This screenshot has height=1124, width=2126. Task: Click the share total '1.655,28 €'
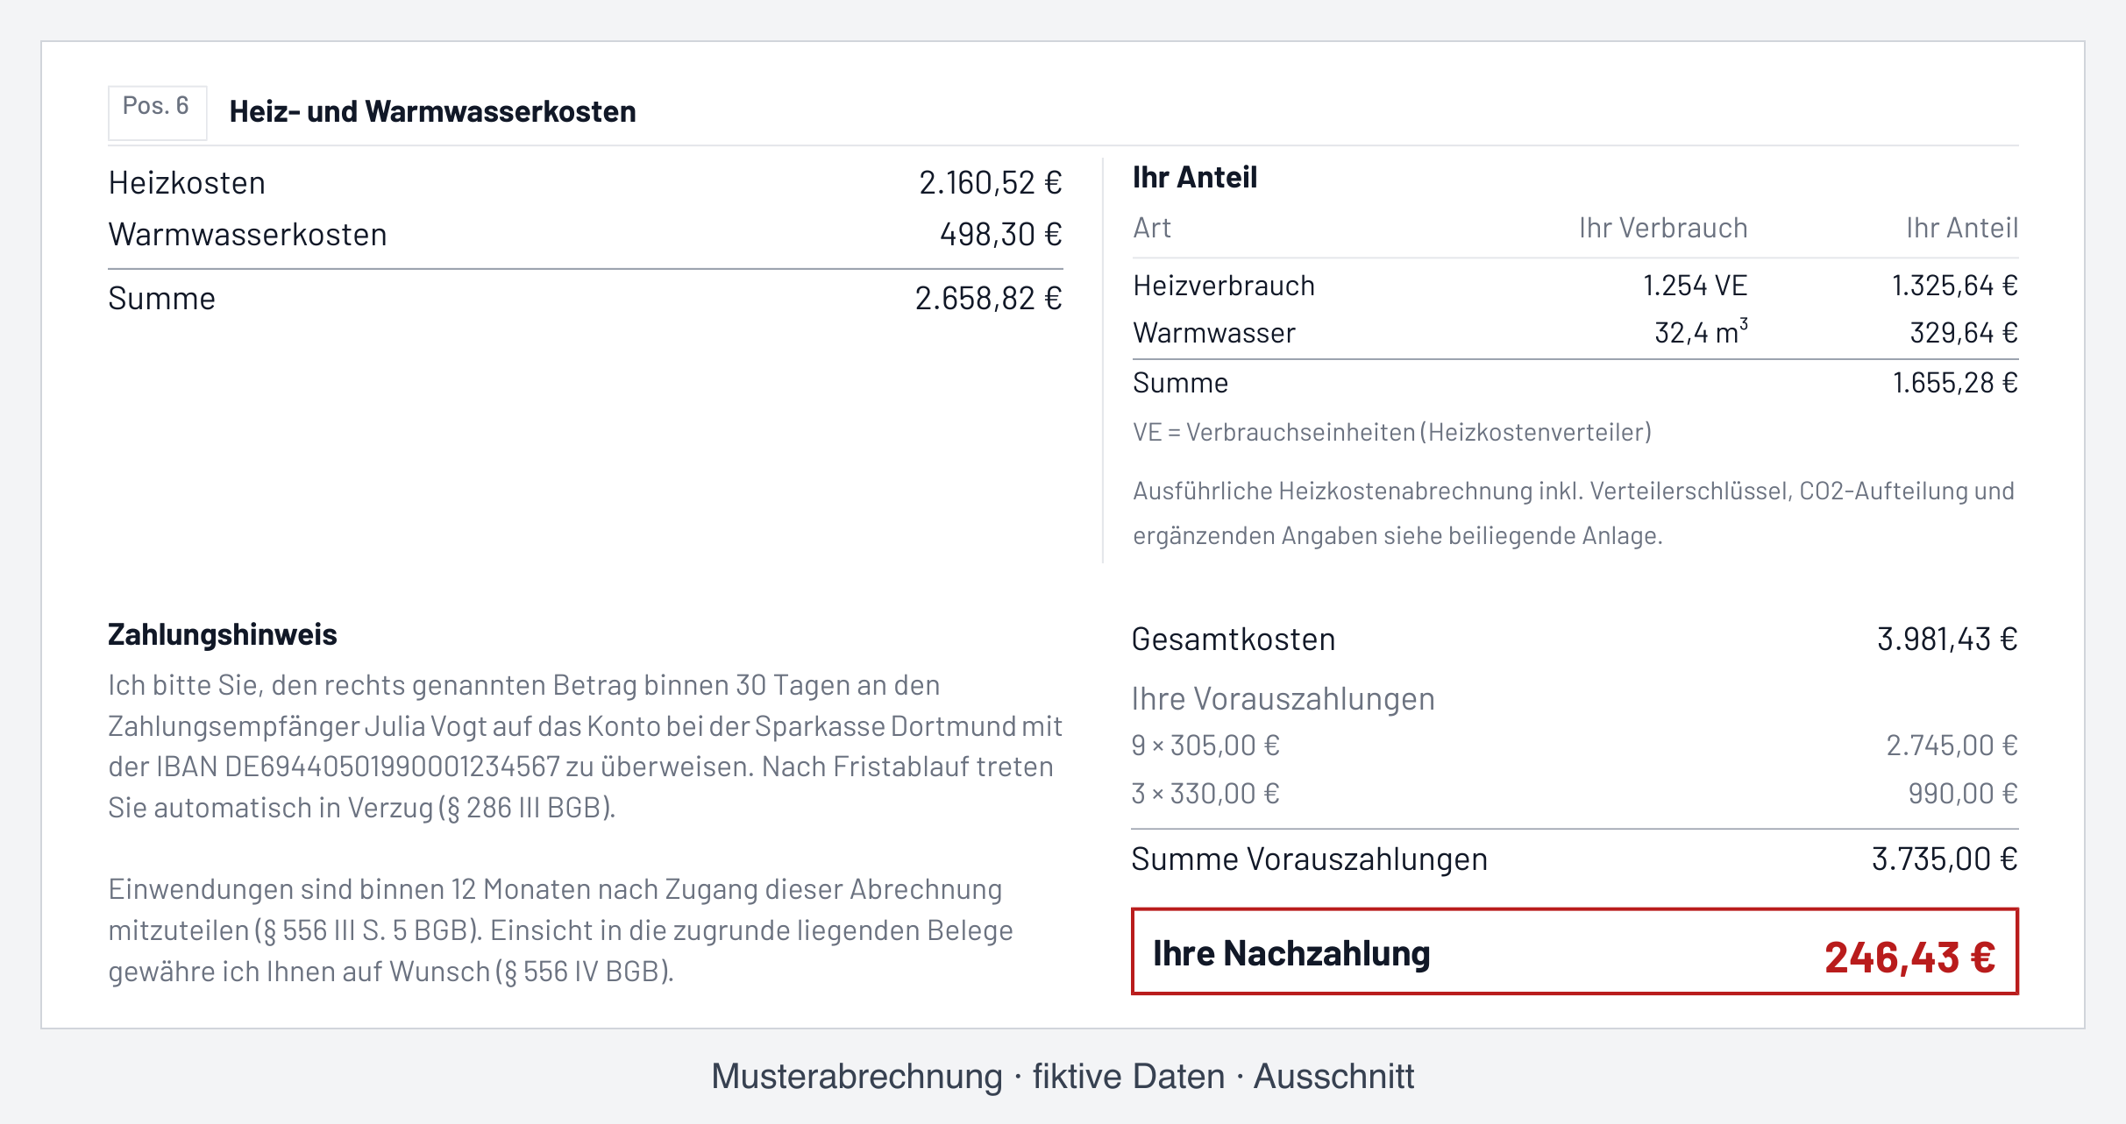(x=1955, y=383)
